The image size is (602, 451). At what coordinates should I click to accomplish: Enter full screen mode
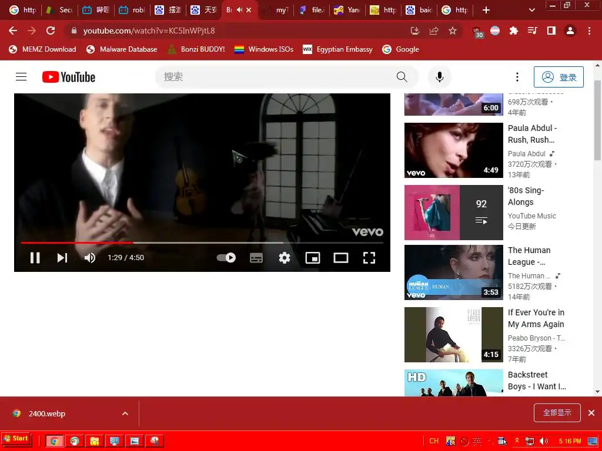click(369, 258)
